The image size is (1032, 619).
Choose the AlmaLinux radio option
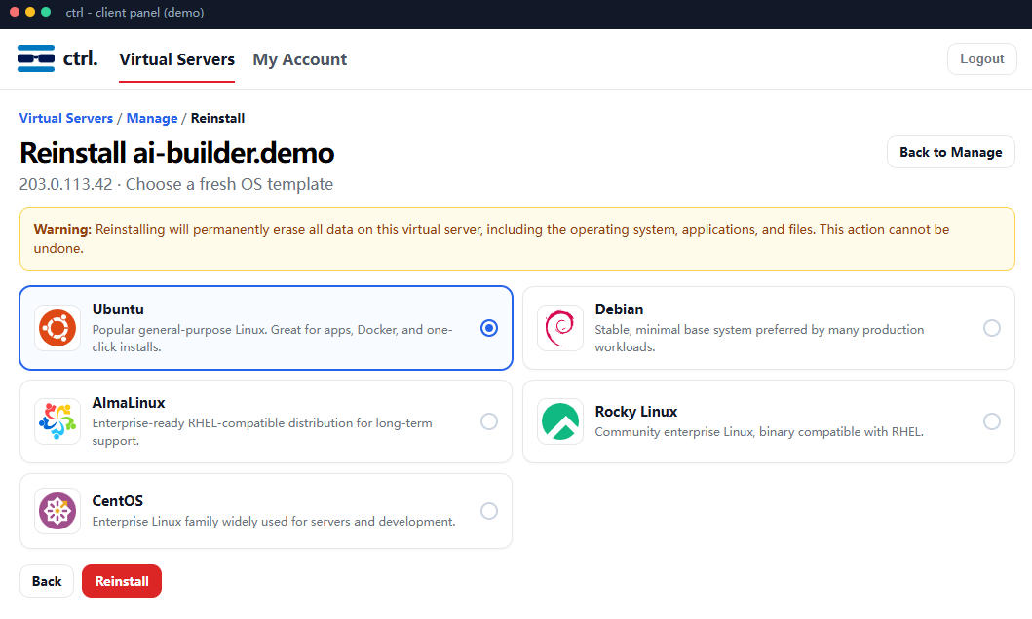(x=489, y=421)
